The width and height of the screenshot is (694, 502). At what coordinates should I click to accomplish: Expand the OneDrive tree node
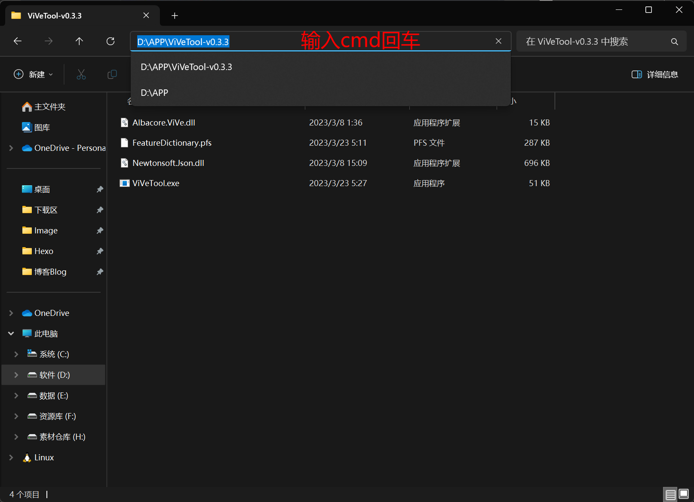point(11,313)
